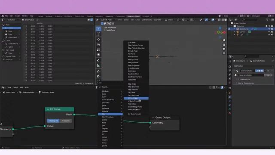Screen dimensions: 275x155
Task: Collapse the Fill Curve node
Action: (48, 109)
